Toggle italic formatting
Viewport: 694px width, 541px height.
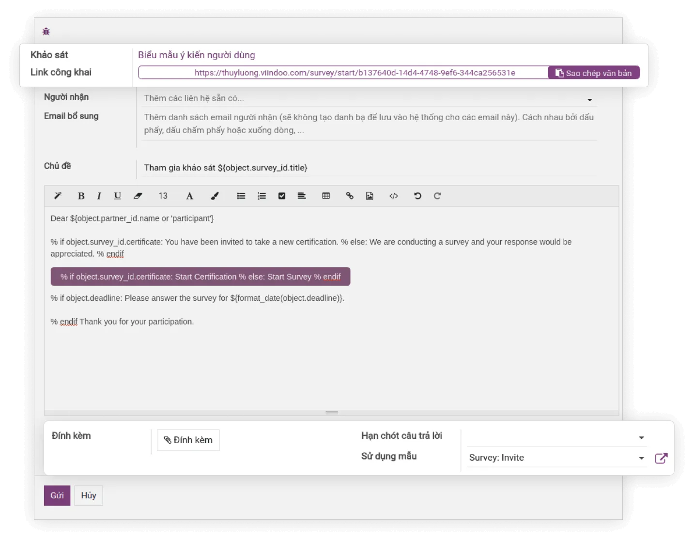(99, 196)
